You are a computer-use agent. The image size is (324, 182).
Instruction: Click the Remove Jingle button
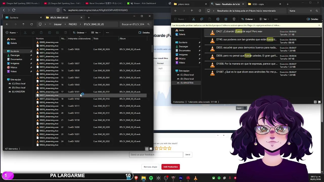(150, 167)
